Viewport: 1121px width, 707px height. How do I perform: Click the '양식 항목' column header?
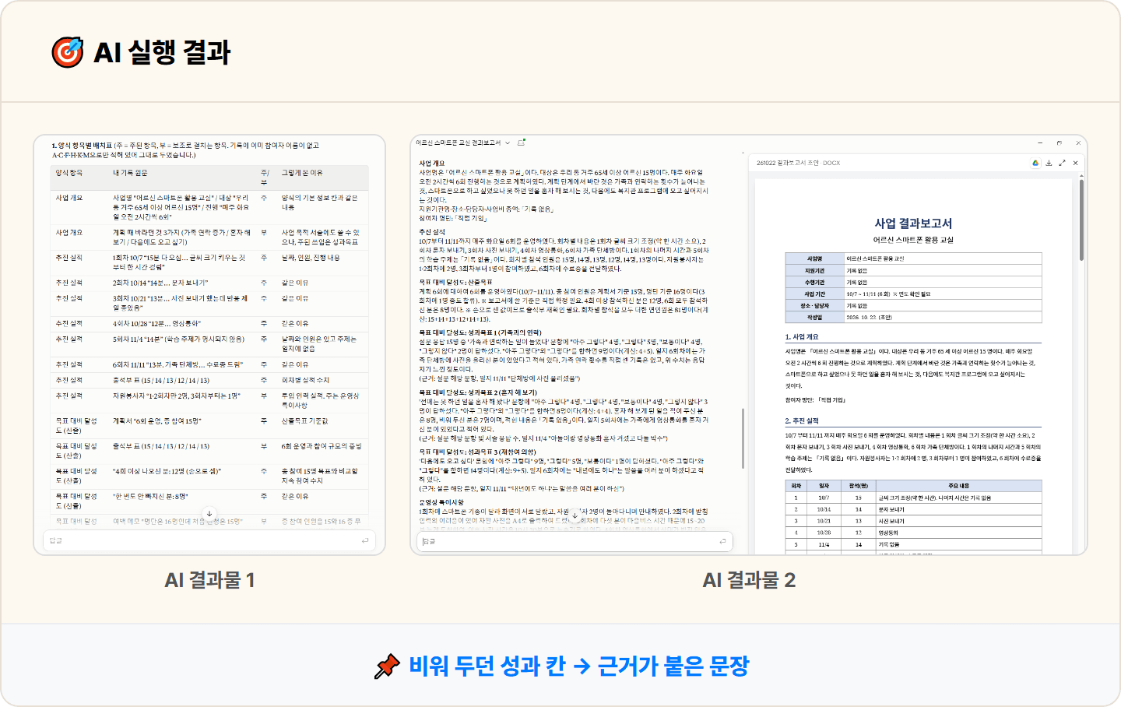coord(69,173)
